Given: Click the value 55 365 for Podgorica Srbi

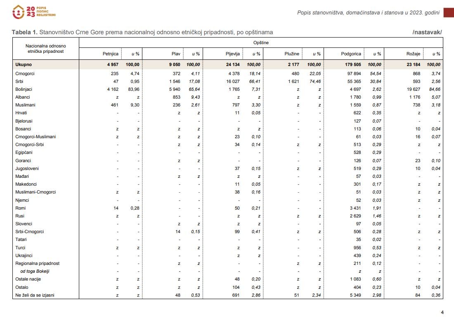Looking at the screenshot, I should pos(354,81).
